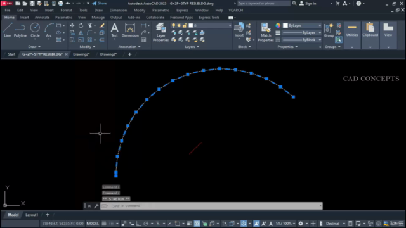Screen dimensions: 406x228
Task: Switch to the Annotate ribbon tab
Action: coord(42,18)
